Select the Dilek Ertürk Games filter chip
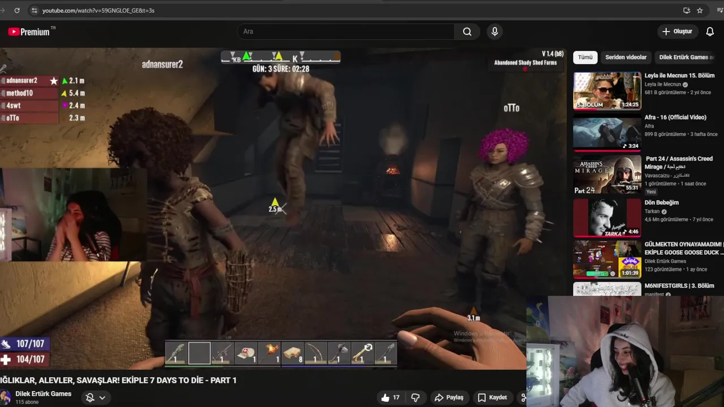 click(x=686, y=57)
